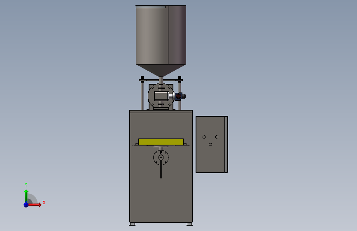This screenshot has height=231, width=357.
Task: Select the conical bottom of the hopper
Action: [x=161, y=70]
